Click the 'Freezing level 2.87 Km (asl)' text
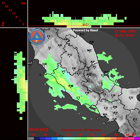 81,130
